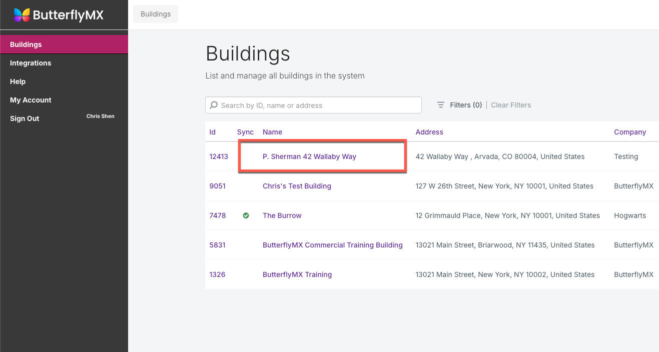Open The Burrow building link
659x352 pixels.
click(282, 215)
